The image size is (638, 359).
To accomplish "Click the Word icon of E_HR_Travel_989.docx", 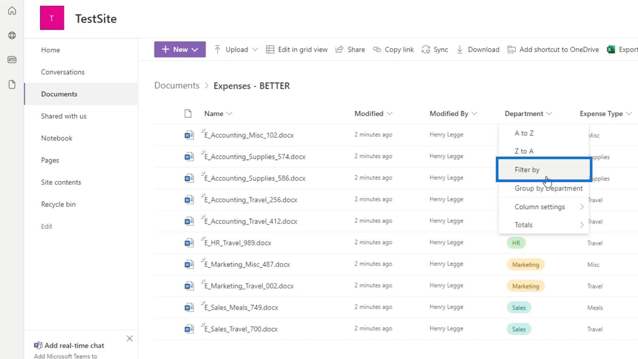I will [x=189, y=243].
